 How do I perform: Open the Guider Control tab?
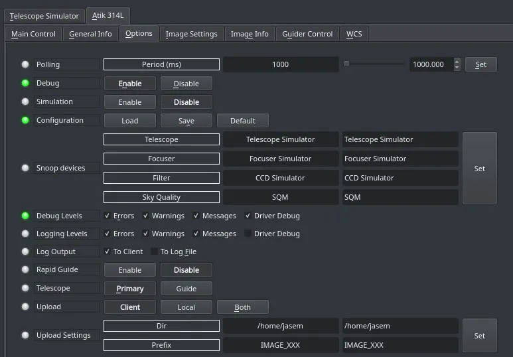click(x=307, y=34)
